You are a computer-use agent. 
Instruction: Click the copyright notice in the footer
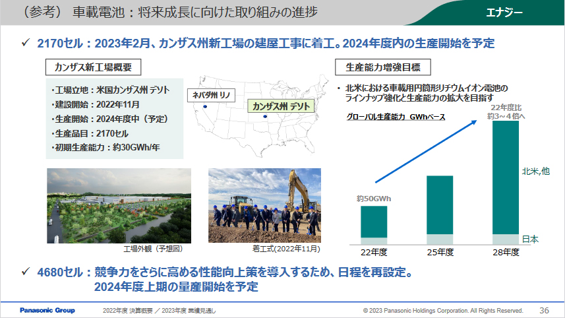coord(443,311)
